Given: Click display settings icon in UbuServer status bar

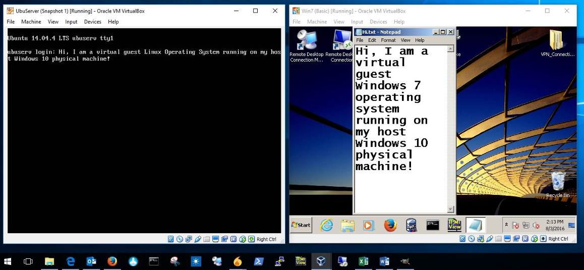Looking at the screenshot, I should pos(216,239).
